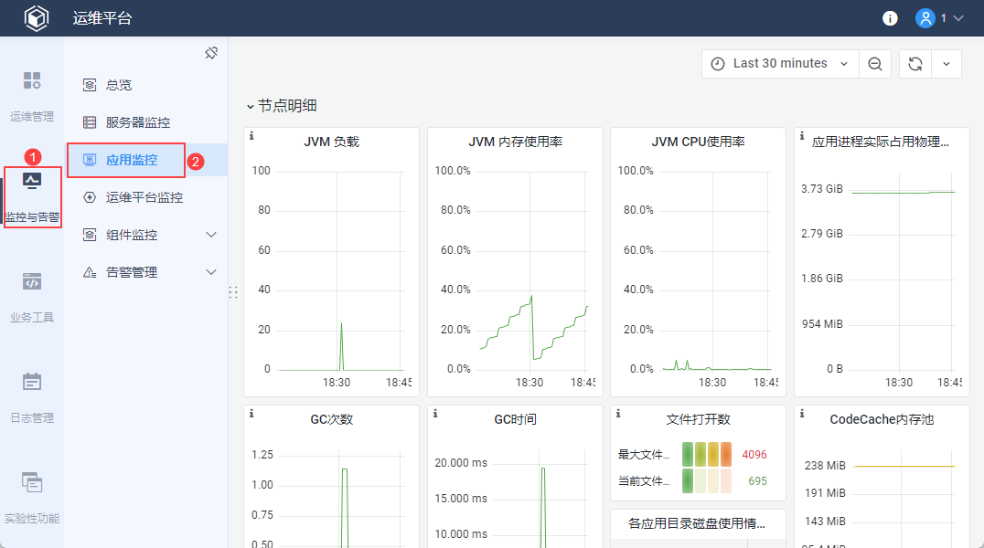The image size is (984, 548).
Task: Open the GC时间 panel title
Action: pyautogui.click(x=515, y=419)
